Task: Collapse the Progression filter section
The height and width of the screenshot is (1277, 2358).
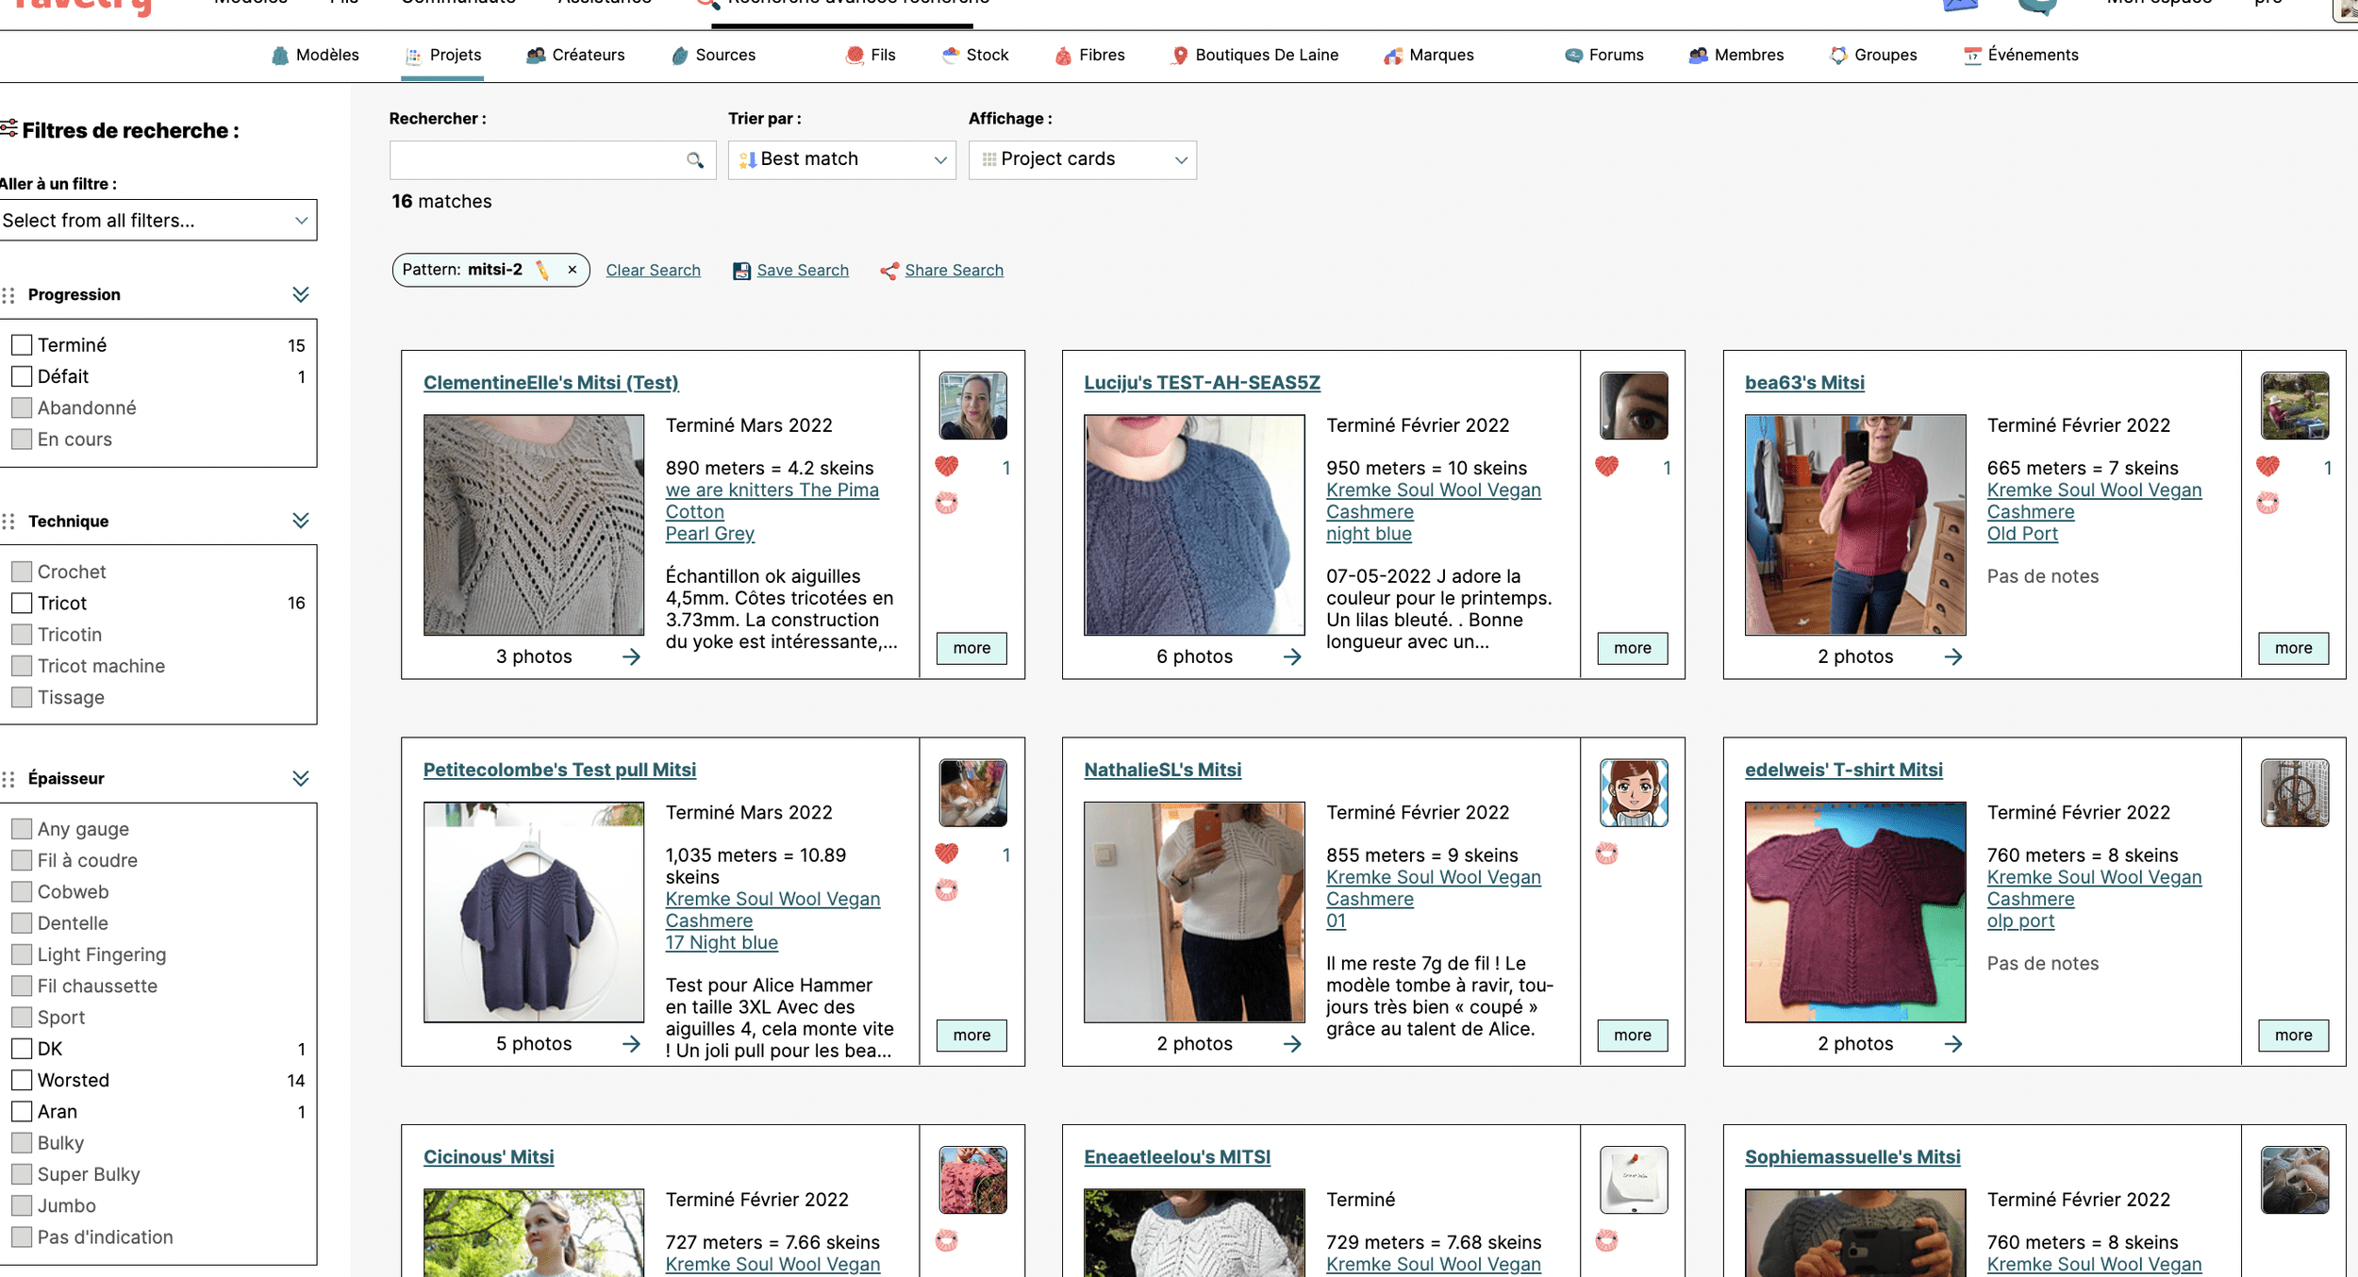Action: click(x=301, y=294)
